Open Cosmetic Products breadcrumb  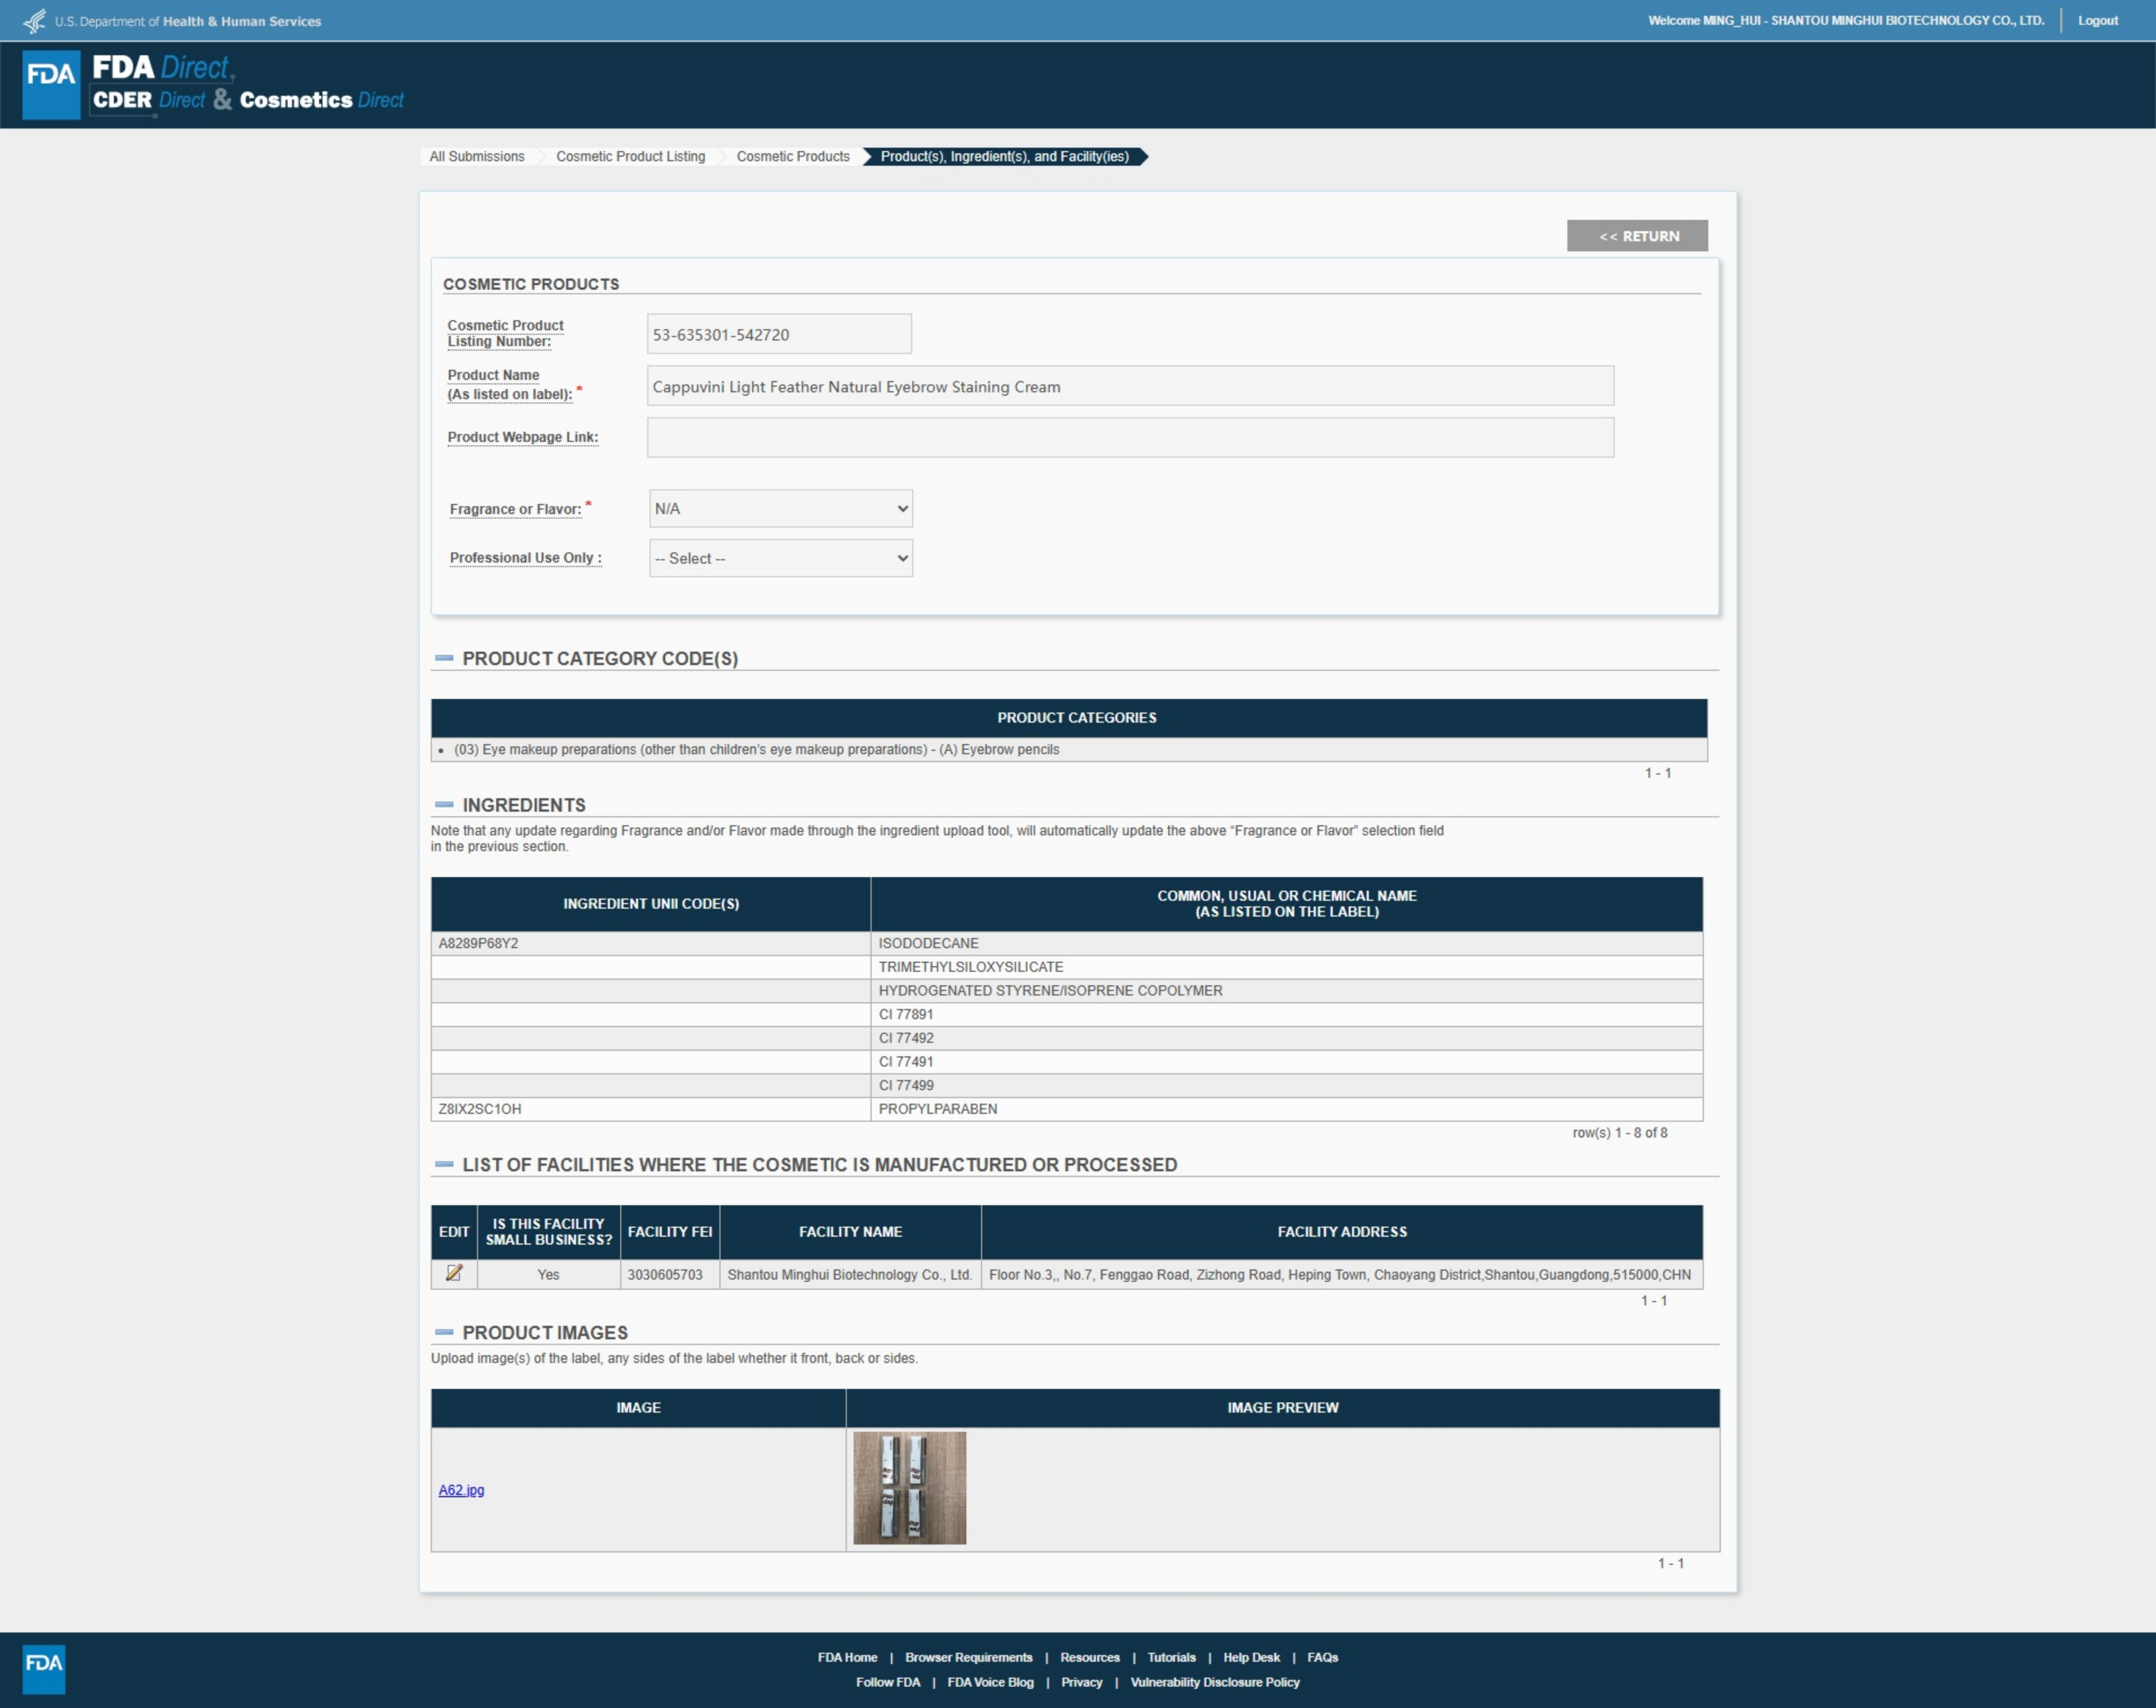coord(792,157)
